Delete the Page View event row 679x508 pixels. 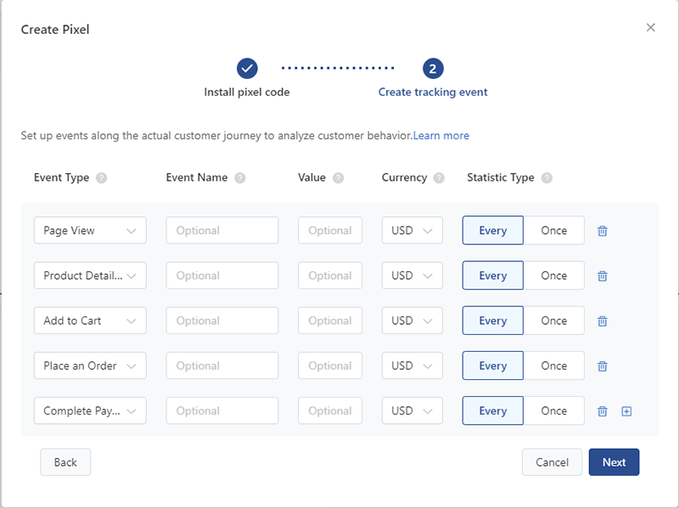603,231
